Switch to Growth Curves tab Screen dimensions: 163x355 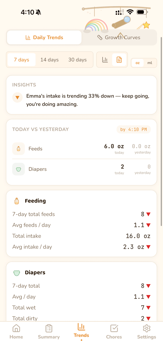(x=119, y=38)
